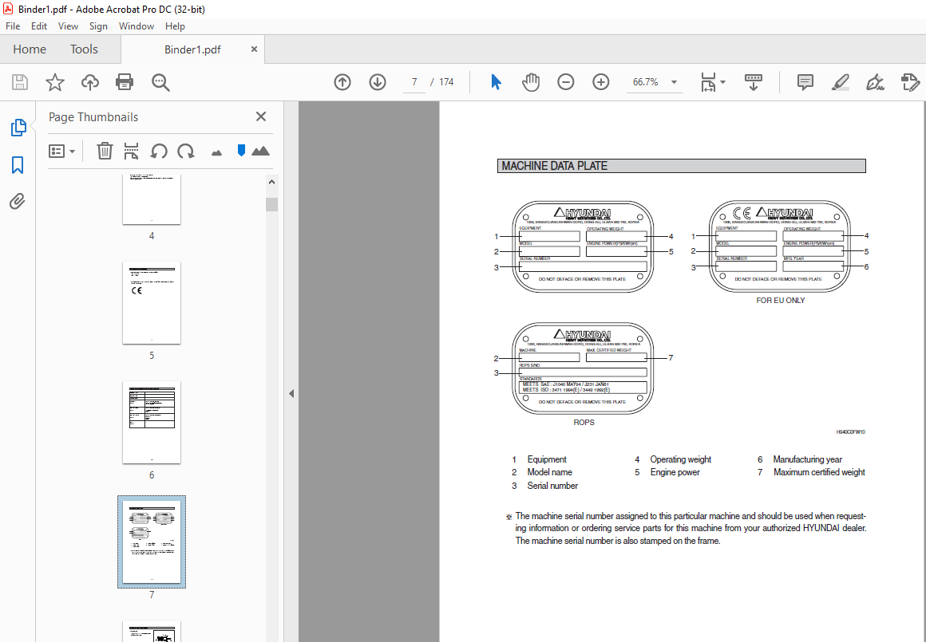Viewport: 926px width, 642px height.
Task: Select the Binder1.pdf document tab
Action: (x=192, y=49)
